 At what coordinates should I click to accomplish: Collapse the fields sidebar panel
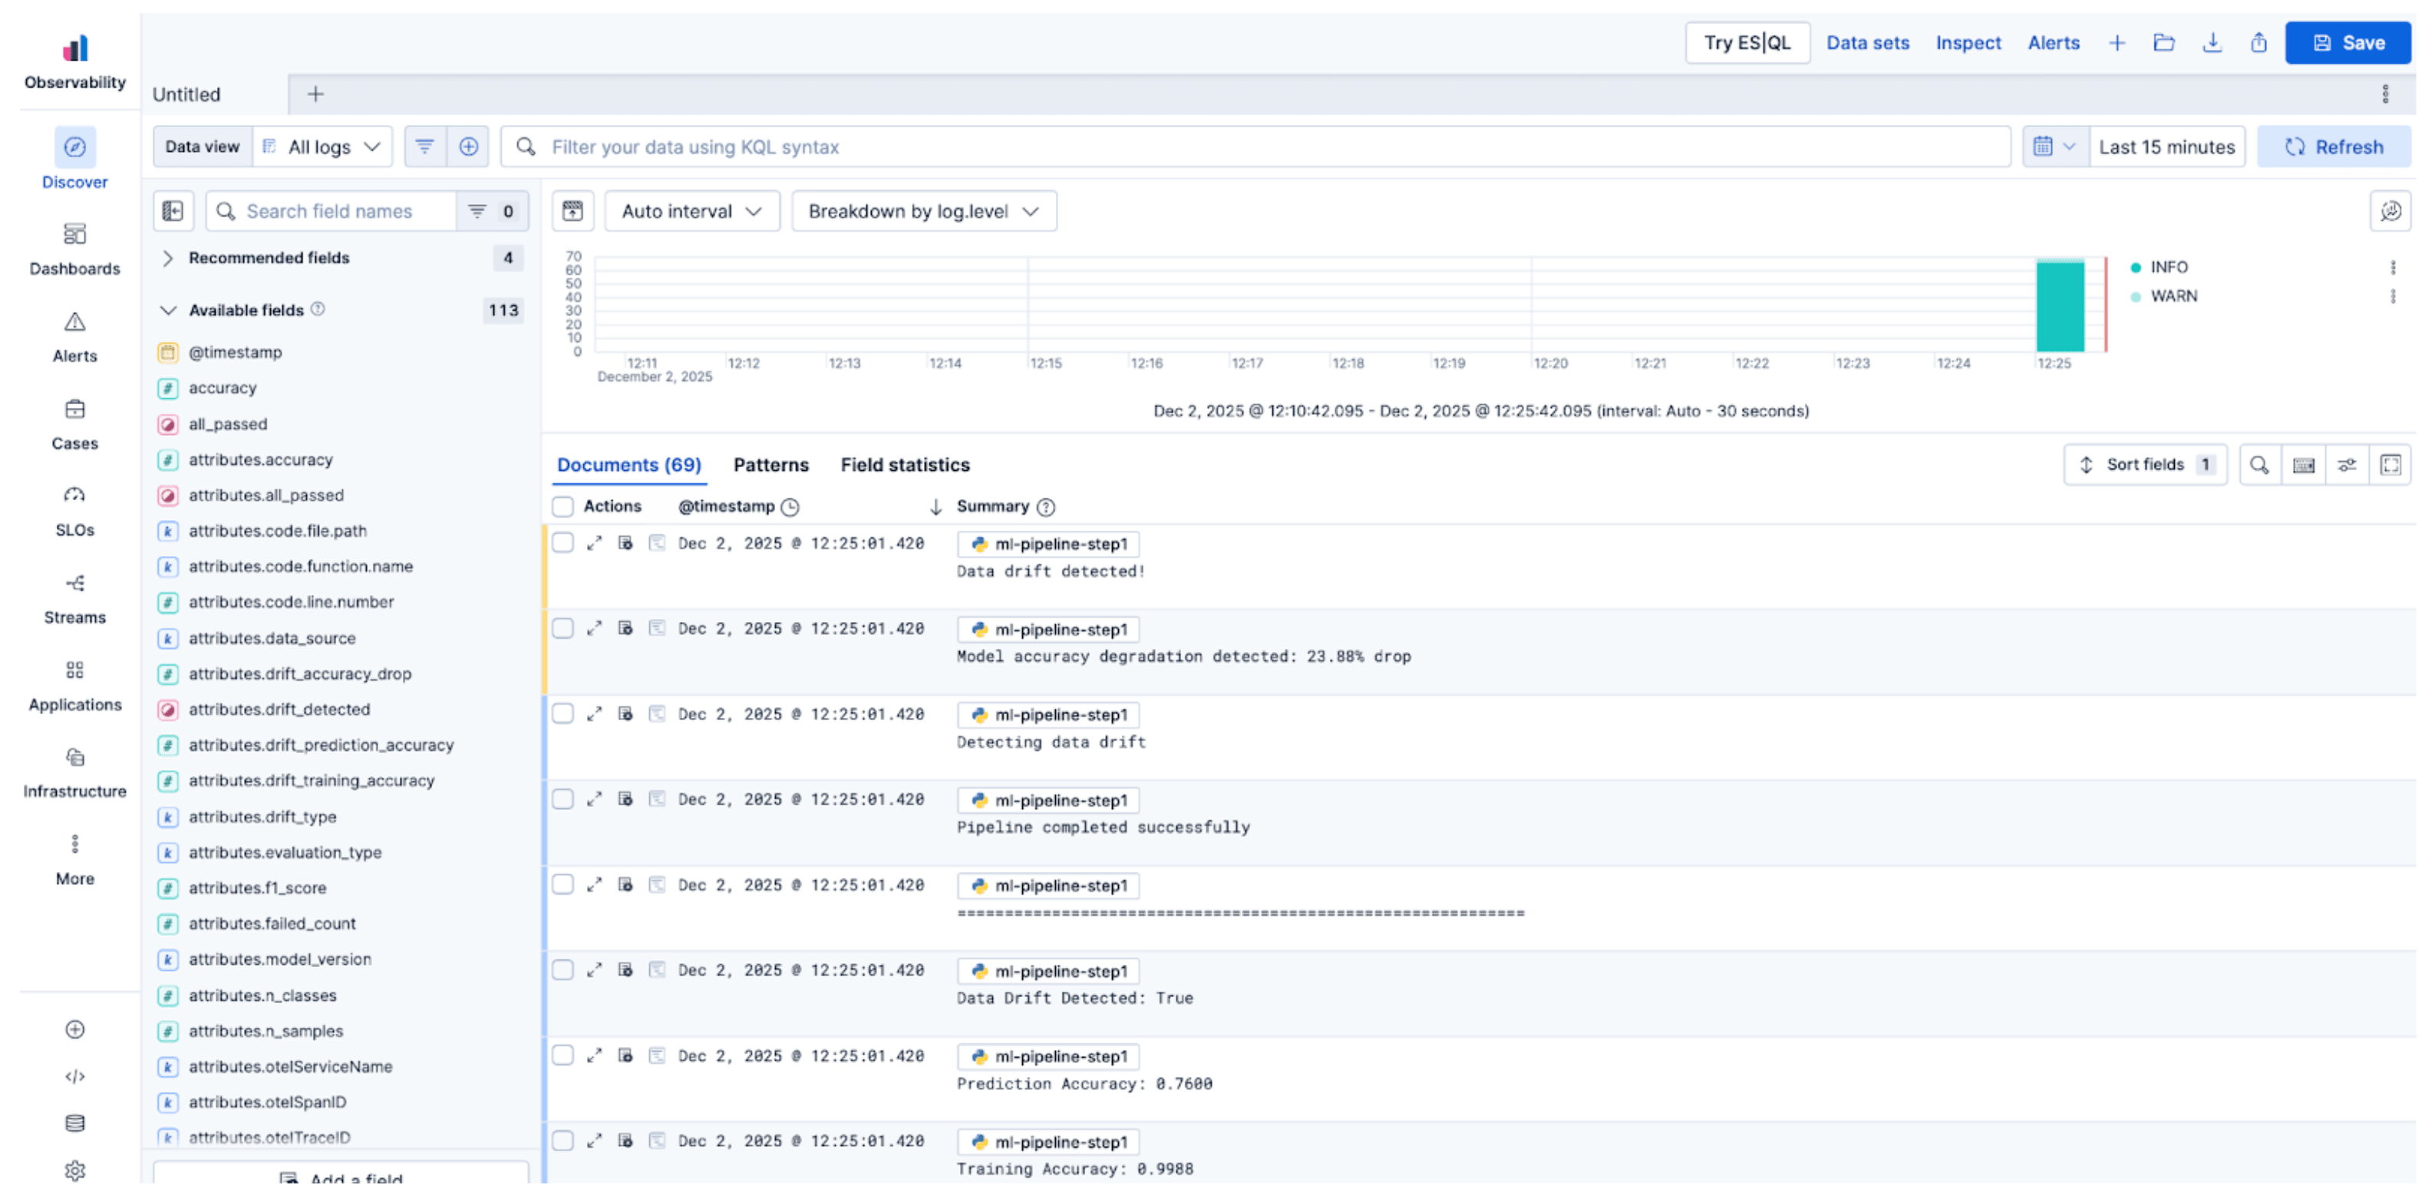tap(173, 210)
